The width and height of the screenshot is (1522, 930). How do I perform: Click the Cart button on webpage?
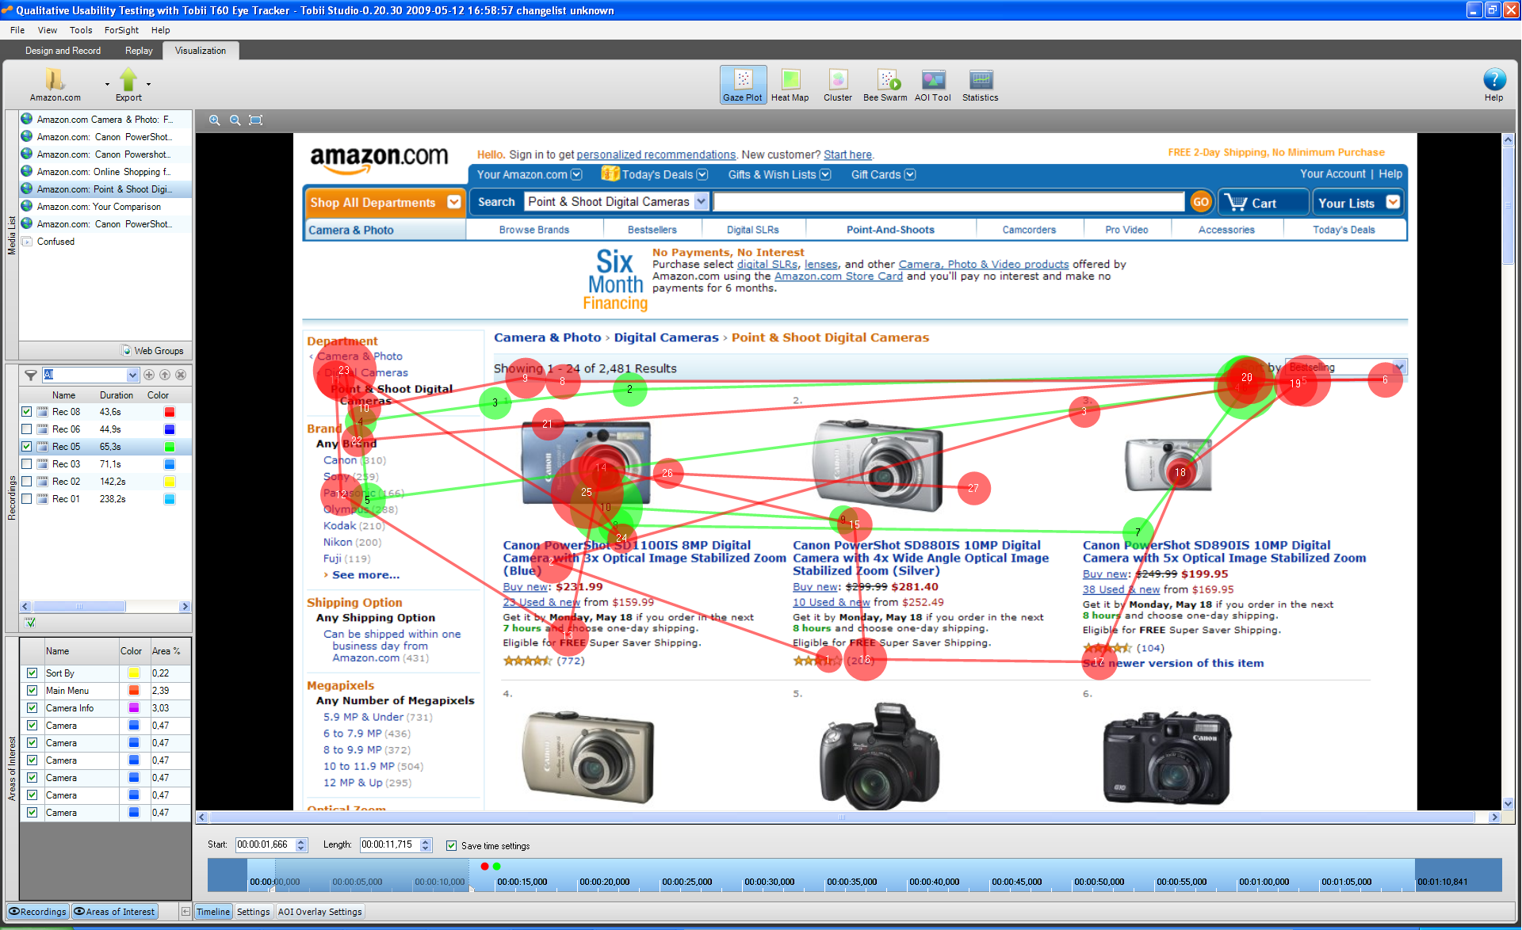coord(1263,203)
